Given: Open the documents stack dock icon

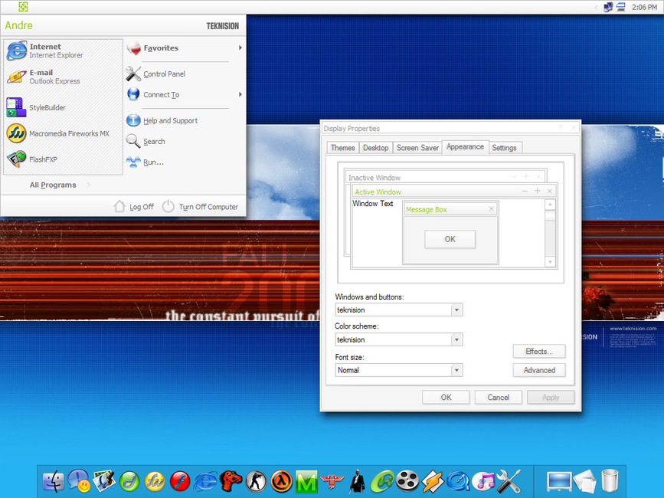Looking at the screenshot, I should click(x=585, y=481).
